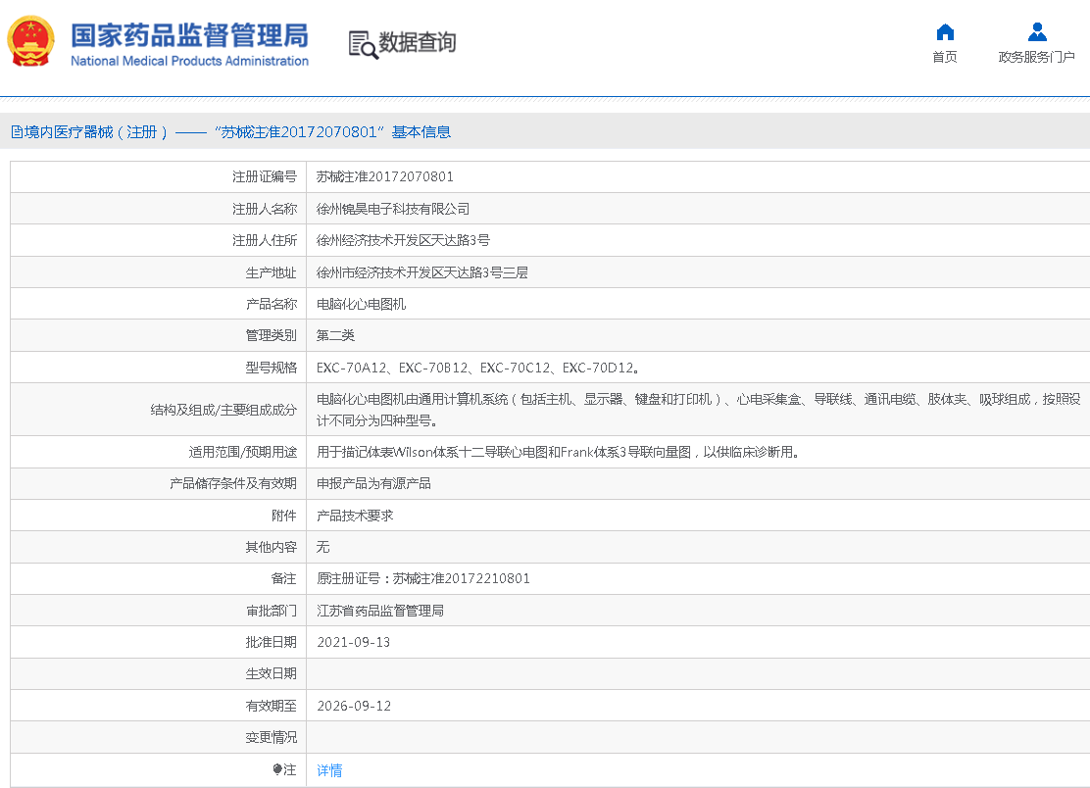The height and width of the screenshot is (788, 1090).
Task: Click the 产品技术要求 attachment value
Action: coord(355,515)
